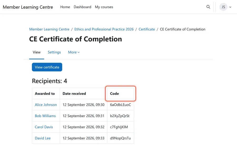Viewport: 237px width, 151px height.
Task: Open the search magnifier icon
Action: point(208,7)
